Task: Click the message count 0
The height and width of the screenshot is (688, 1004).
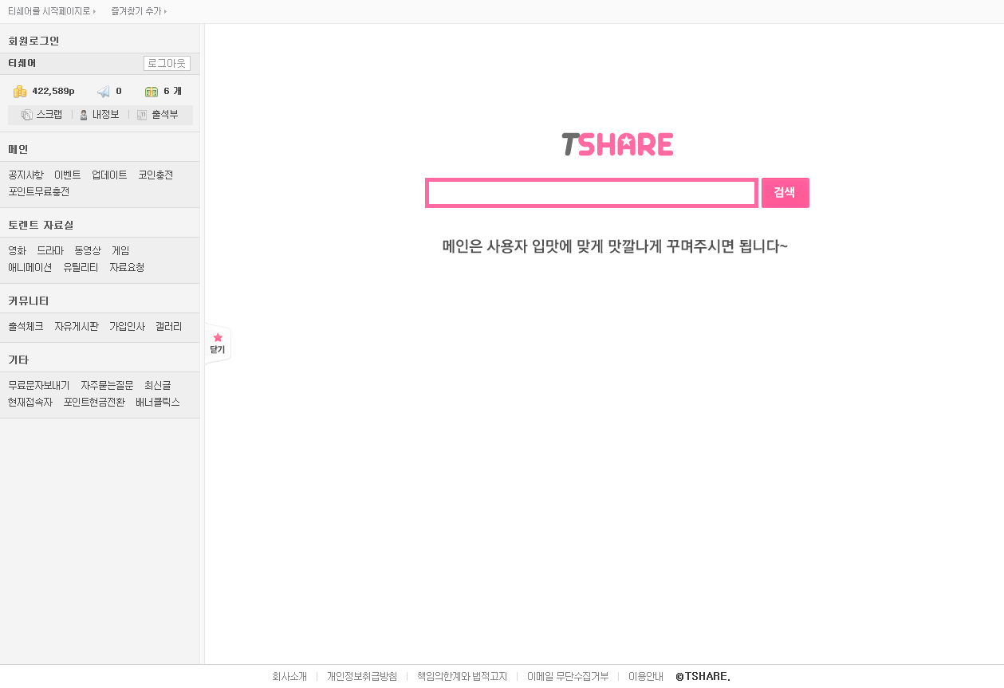Action: click(119, 91)
